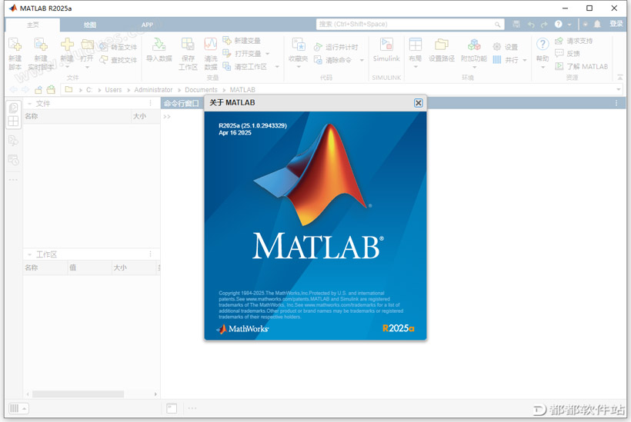
Task: Expand the Parallel (并行) dropdown arrow
Action: click(525, 60)
